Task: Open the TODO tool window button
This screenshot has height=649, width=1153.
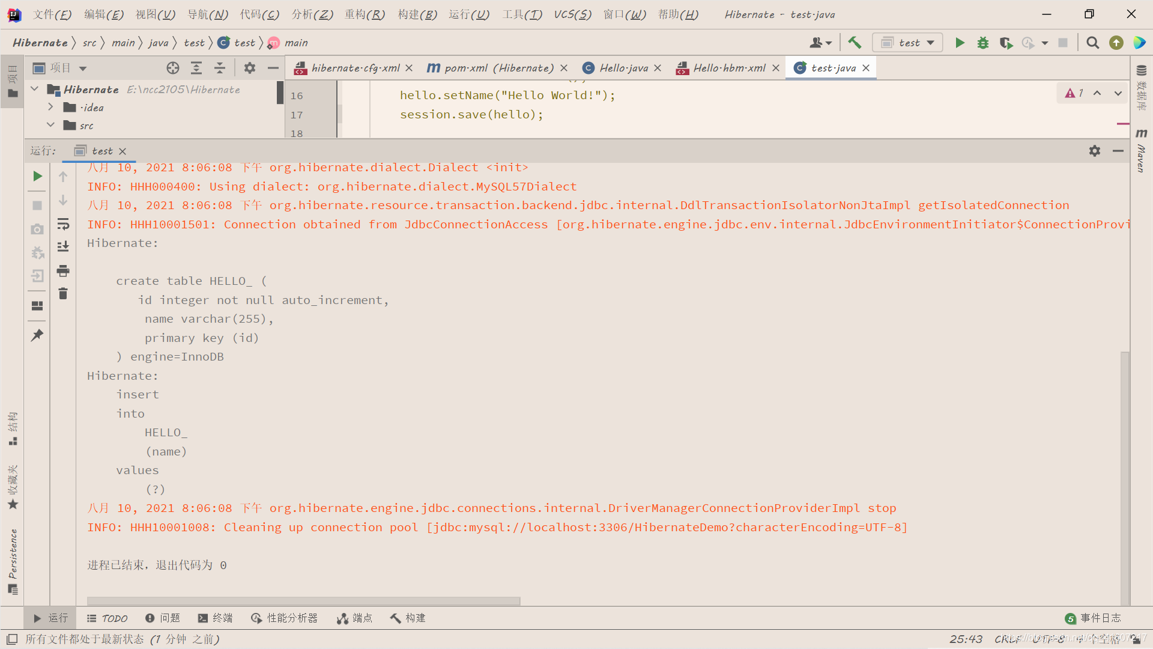Action: coord(107,618)
